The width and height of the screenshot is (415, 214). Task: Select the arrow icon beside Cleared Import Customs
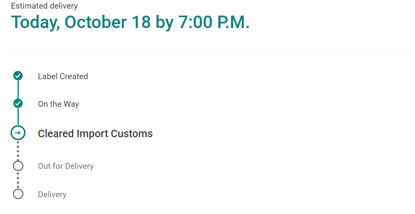[18, 133]
